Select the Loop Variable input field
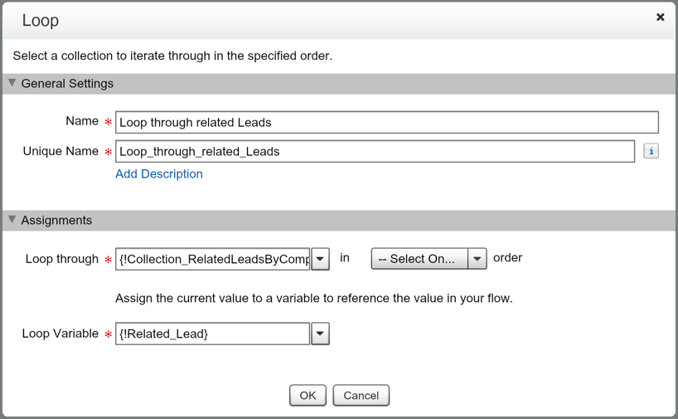 [213, 334]
